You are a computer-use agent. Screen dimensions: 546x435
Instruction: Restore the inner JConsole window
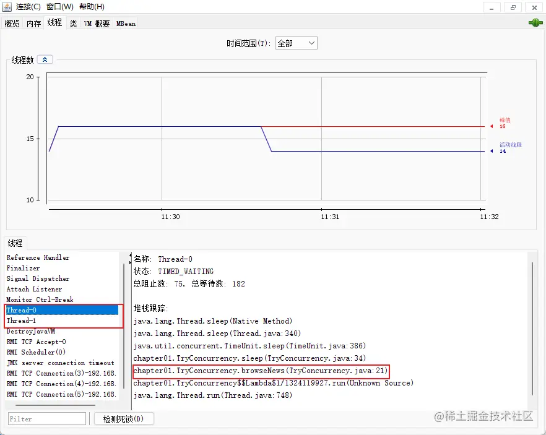[x=513, y=7]
